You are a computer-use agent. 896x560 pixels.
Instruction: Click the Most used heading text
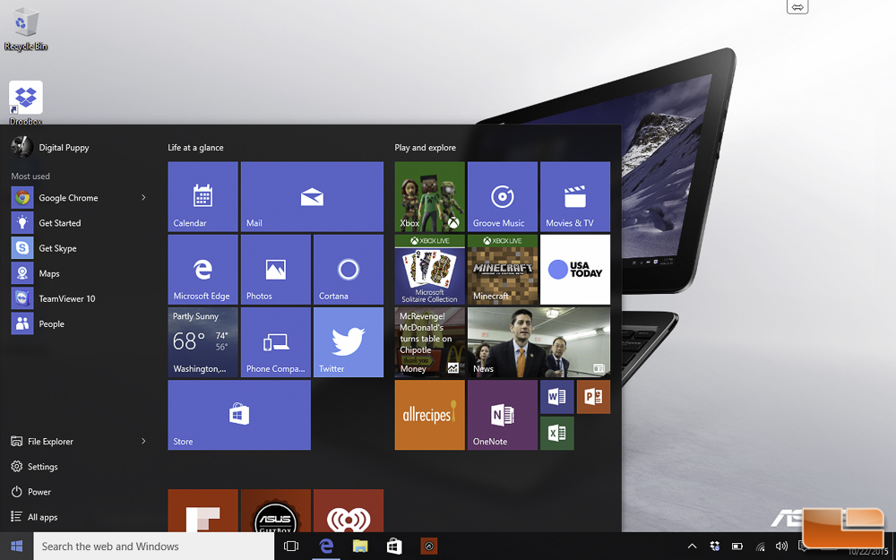[x=30, y=176]
